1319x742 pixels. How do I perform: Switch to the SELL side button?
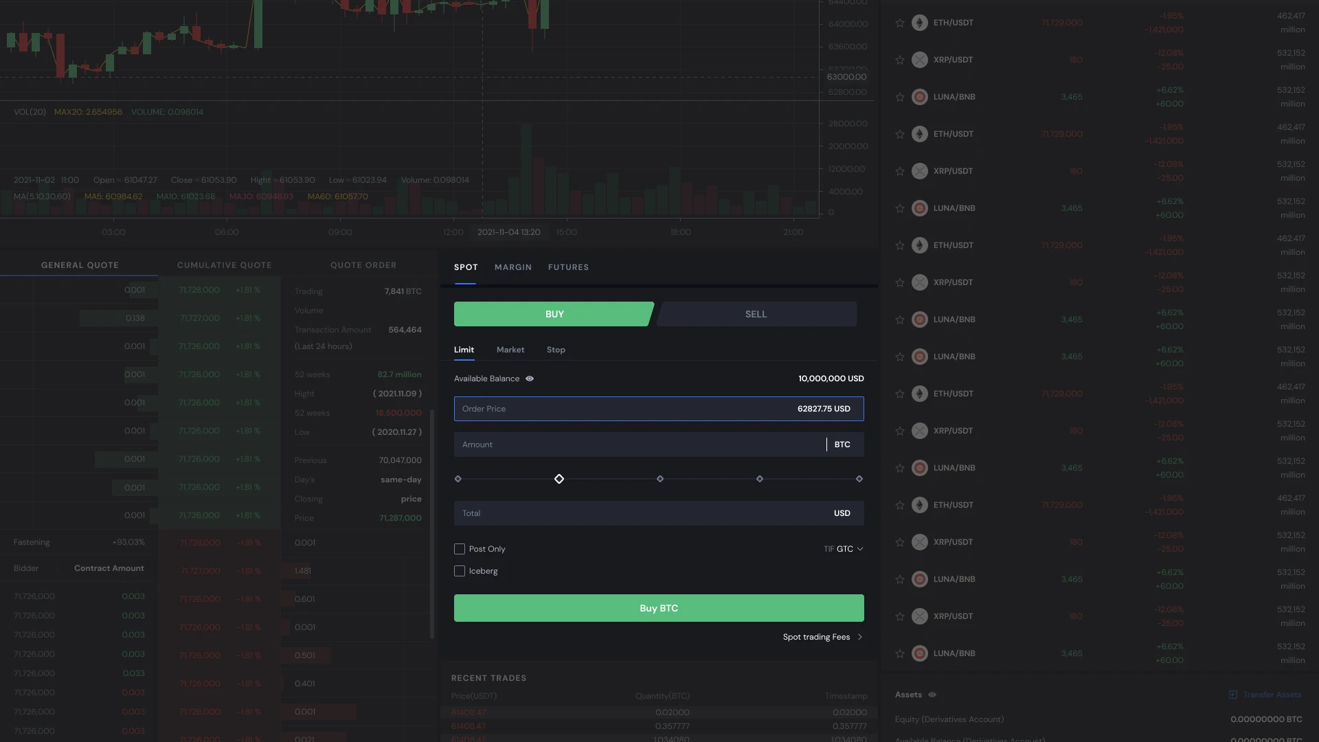coord(756,314)
